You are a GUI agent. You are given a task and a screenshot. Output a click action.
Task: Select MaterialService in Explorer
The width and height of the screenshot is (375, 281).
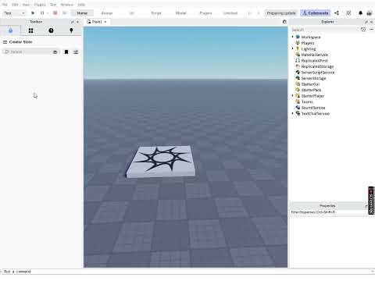click(x=314, y=55)
